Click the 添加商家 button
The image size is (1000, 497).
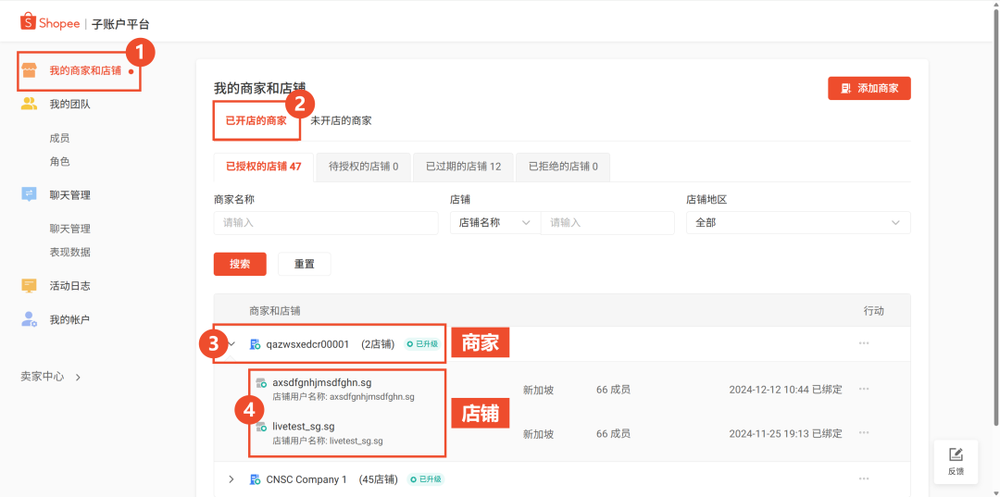(x=869, y=89)
